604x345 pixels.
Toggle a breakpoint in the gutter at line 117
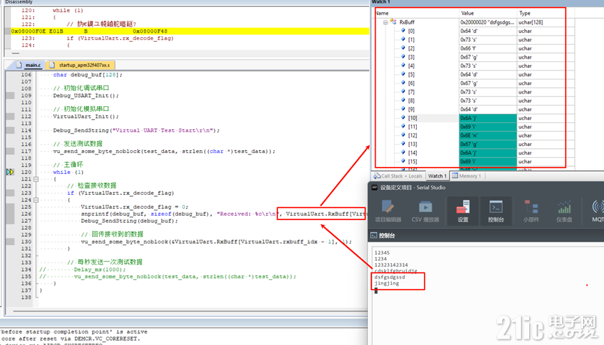click(x=10, y=151)
